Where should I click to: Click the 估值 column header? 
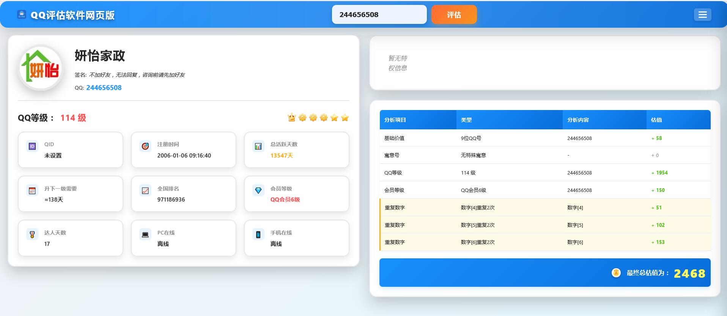point(656,120)
